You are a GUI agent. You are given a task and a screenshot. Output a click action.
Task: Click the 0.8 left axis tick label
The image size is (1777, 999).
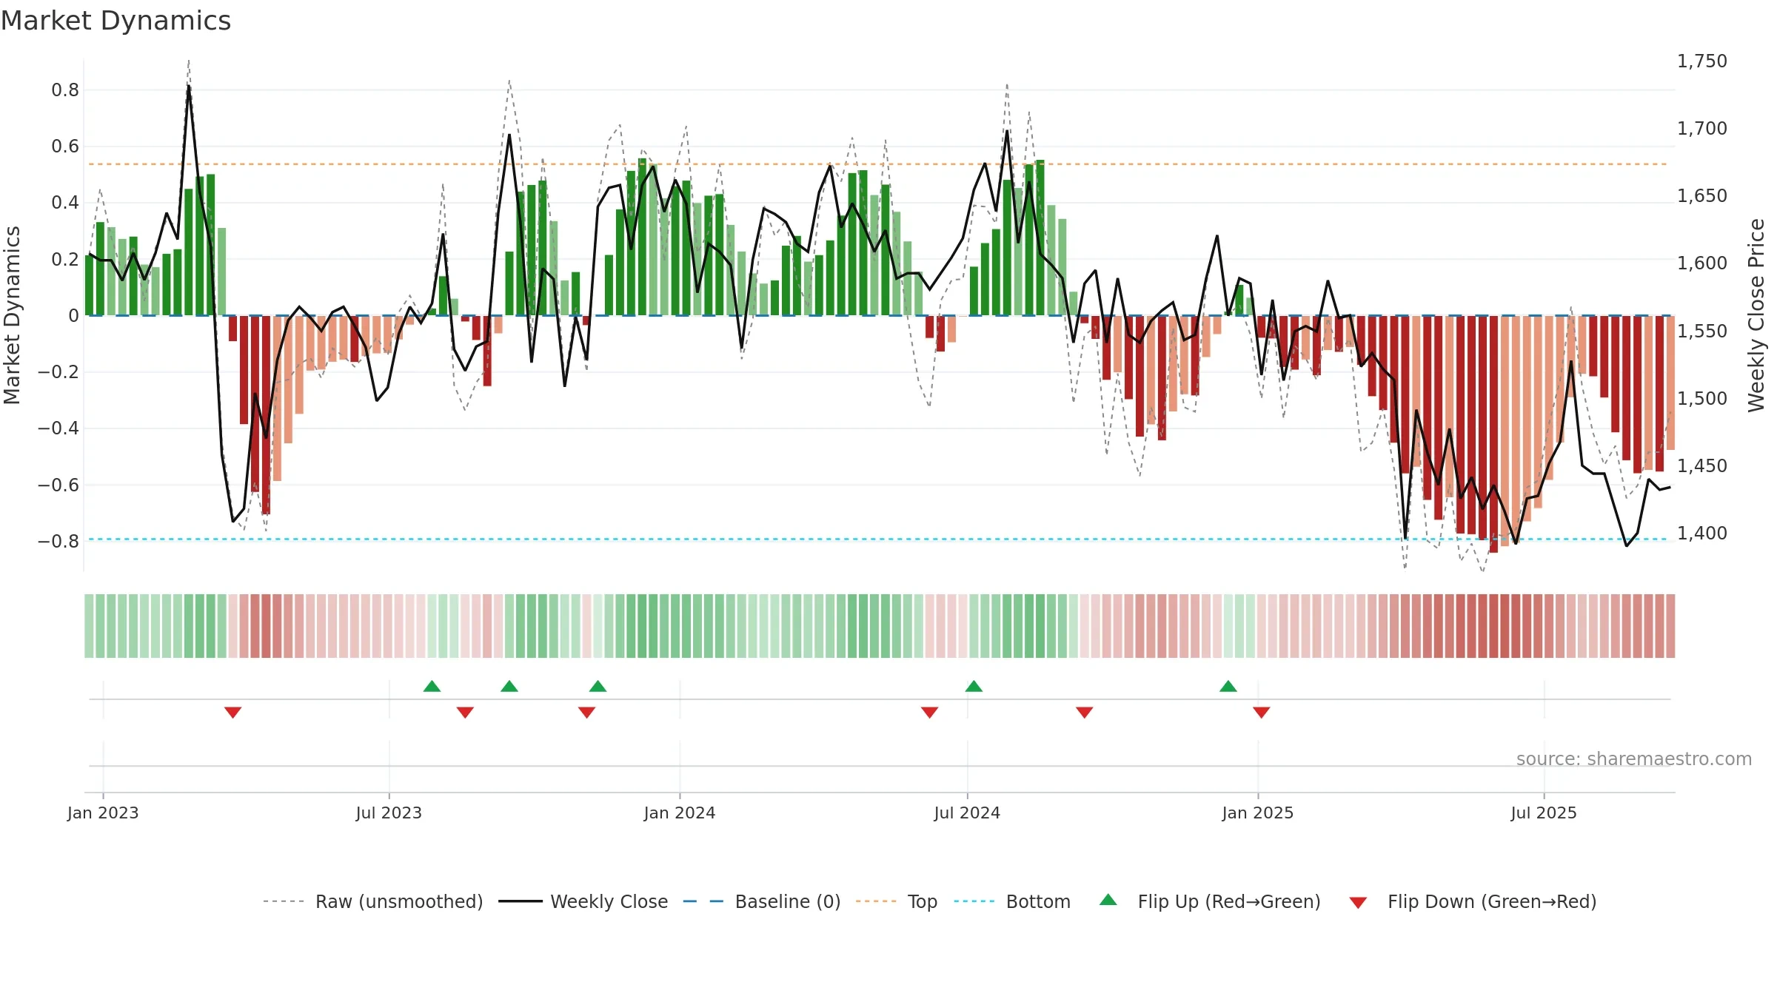(x=65, y=90)
